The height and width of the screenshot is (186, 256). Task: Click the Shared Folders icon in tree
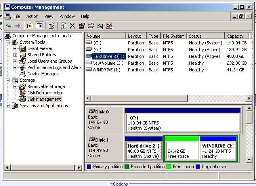coord(23,55)
